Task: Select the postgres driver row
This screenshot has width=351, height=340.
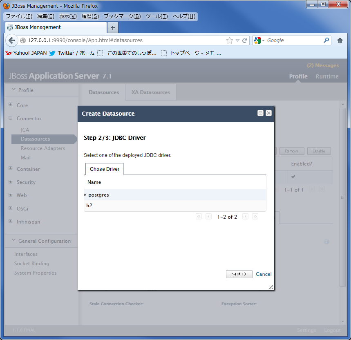Action: click(x=175, y=195)
